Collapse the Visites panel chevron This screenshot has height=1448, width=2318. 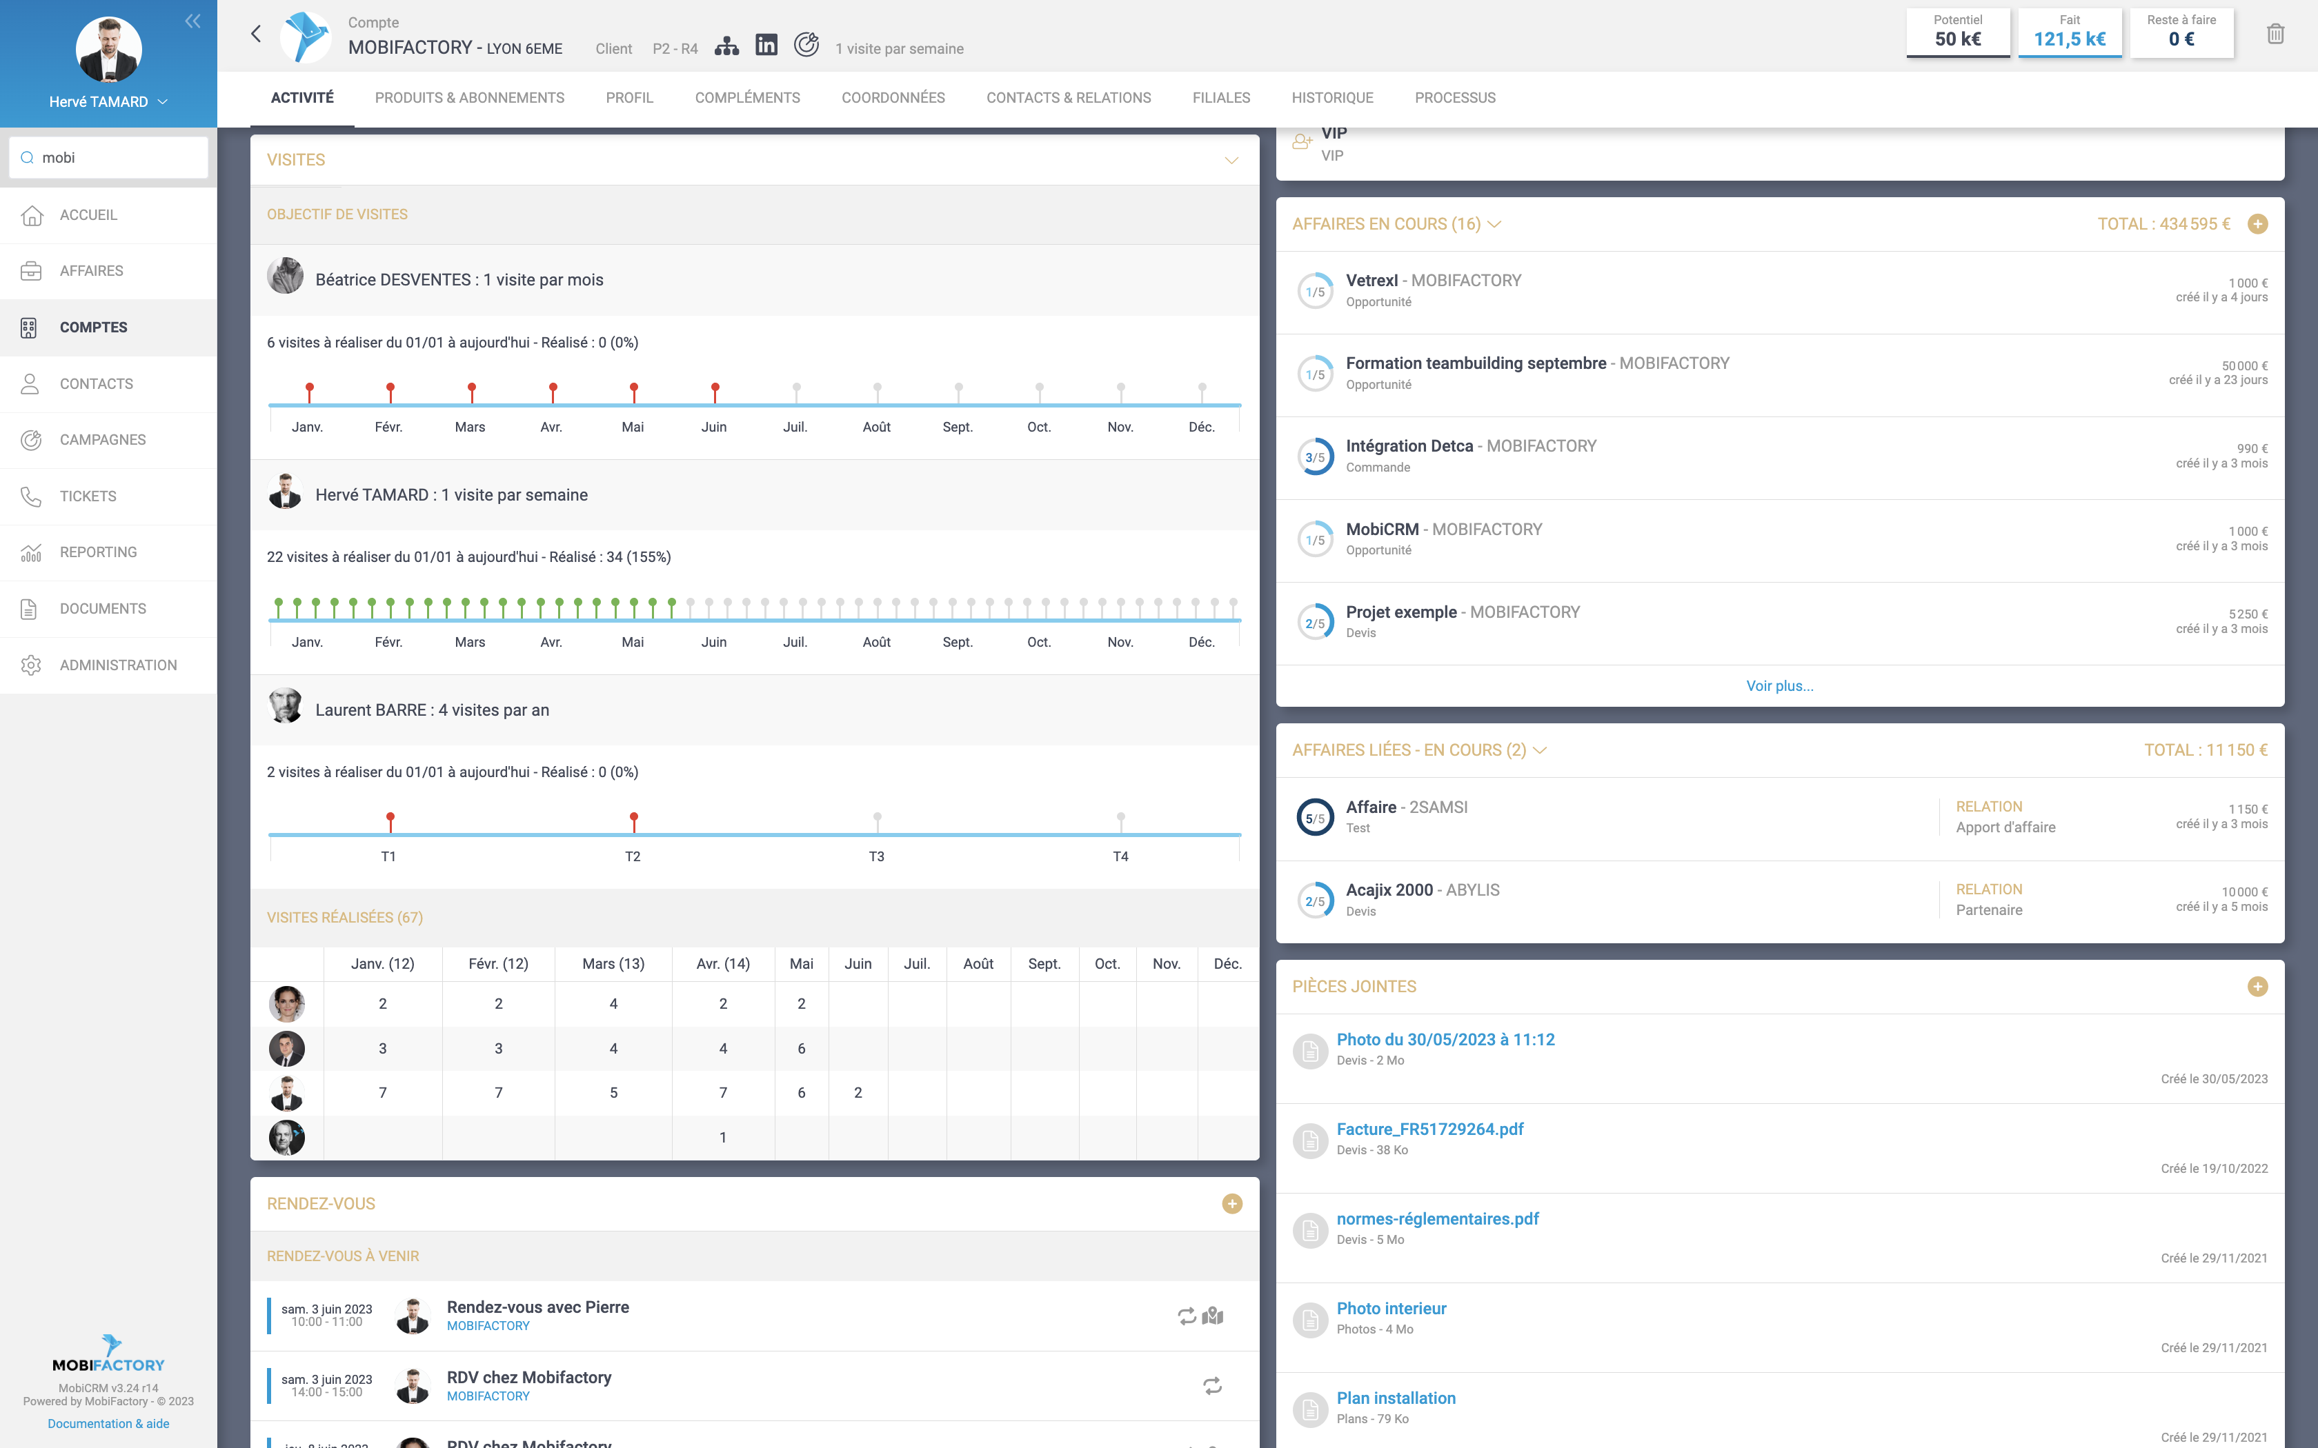tap(1232, 160)
